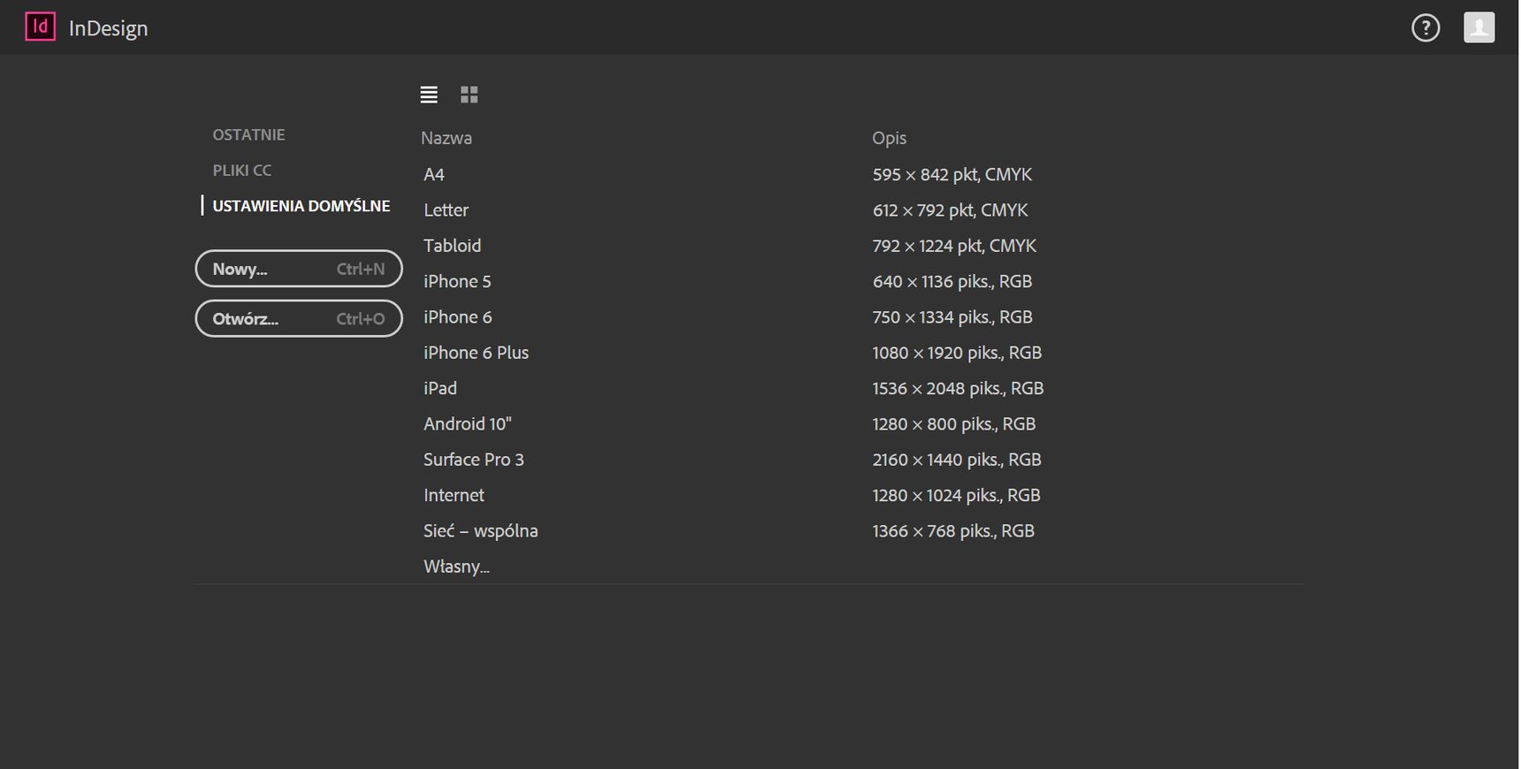Click description 1280 × 1024 piks., RGB
Viewport: 1521px width, 769px height.
coord(956,495)
